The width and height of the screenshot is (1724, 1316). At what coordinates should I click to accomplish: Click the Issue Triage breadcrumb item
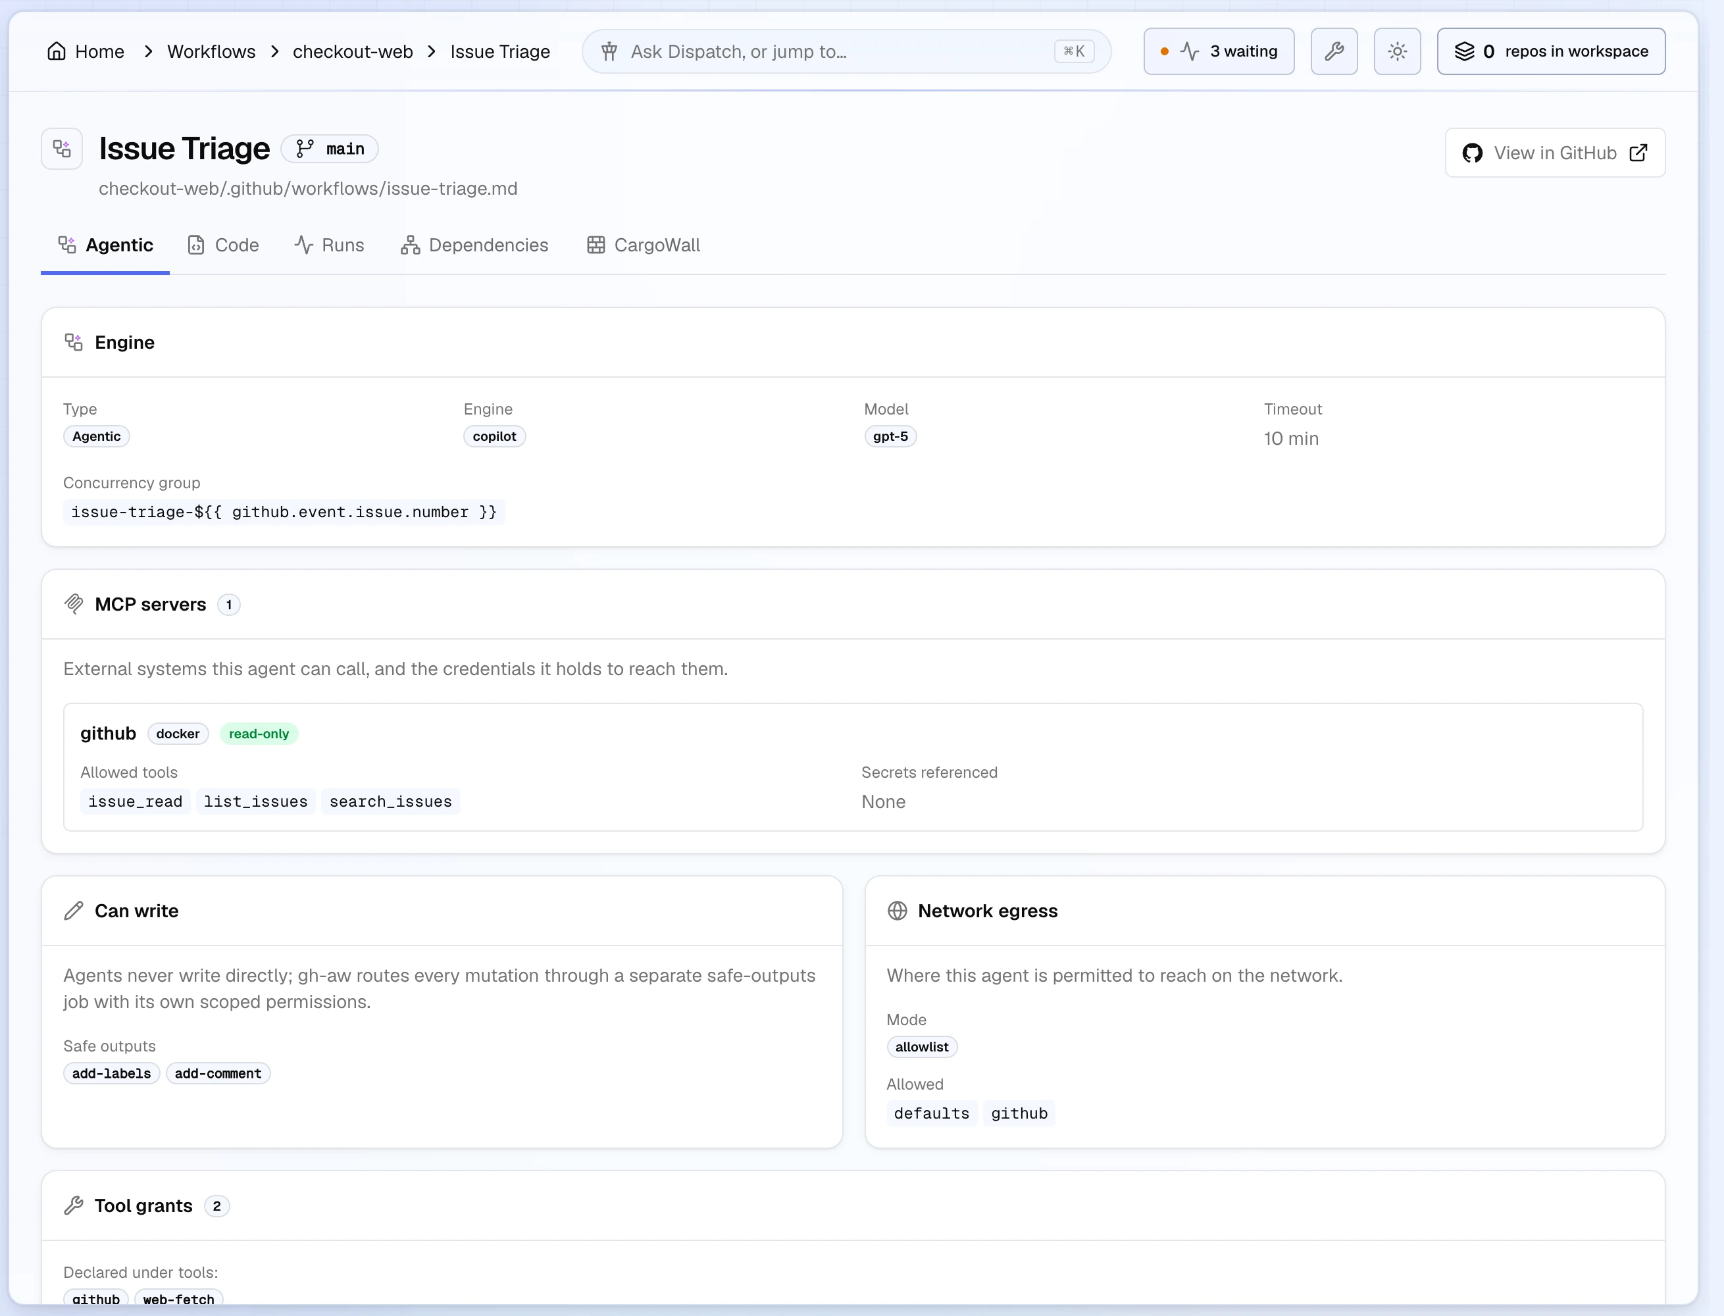[501, 52]
